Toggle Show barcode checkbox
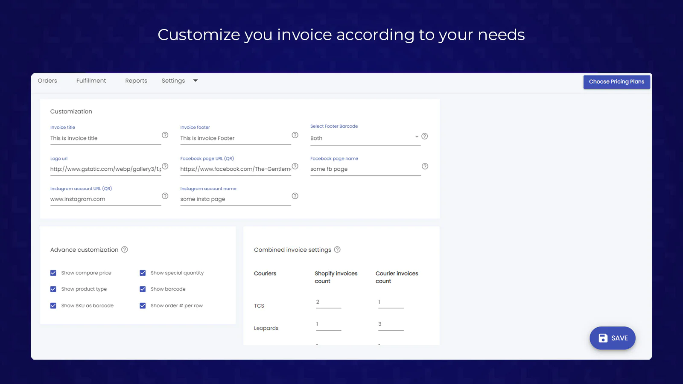Viewport: 683px width, 384px height. click(143, 289)
